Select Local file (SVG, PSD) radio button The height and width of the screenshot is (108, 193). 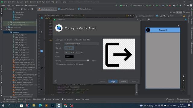(75, 40)
